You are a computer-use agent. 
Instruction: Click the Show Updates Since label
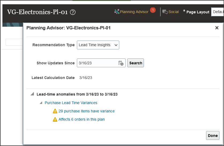[55, 63]
